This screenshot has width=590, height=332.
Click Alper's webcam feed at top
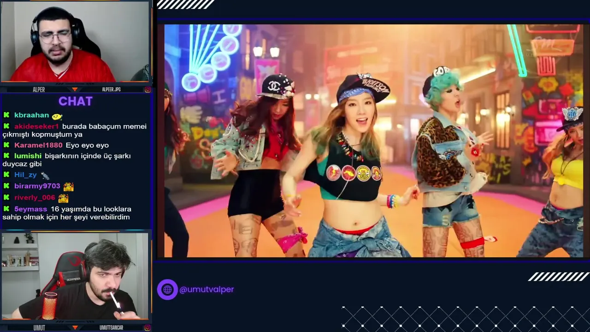[75, 41]
